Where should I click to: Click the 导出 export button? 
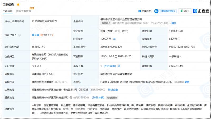(185, 11)
